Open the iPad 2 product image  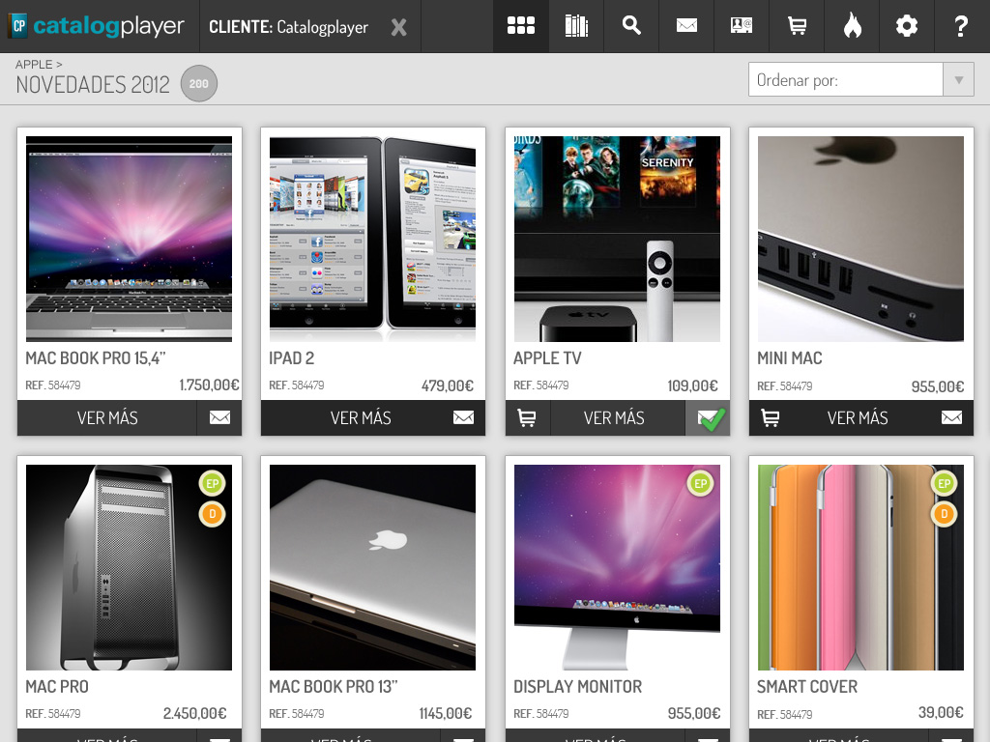372,240
